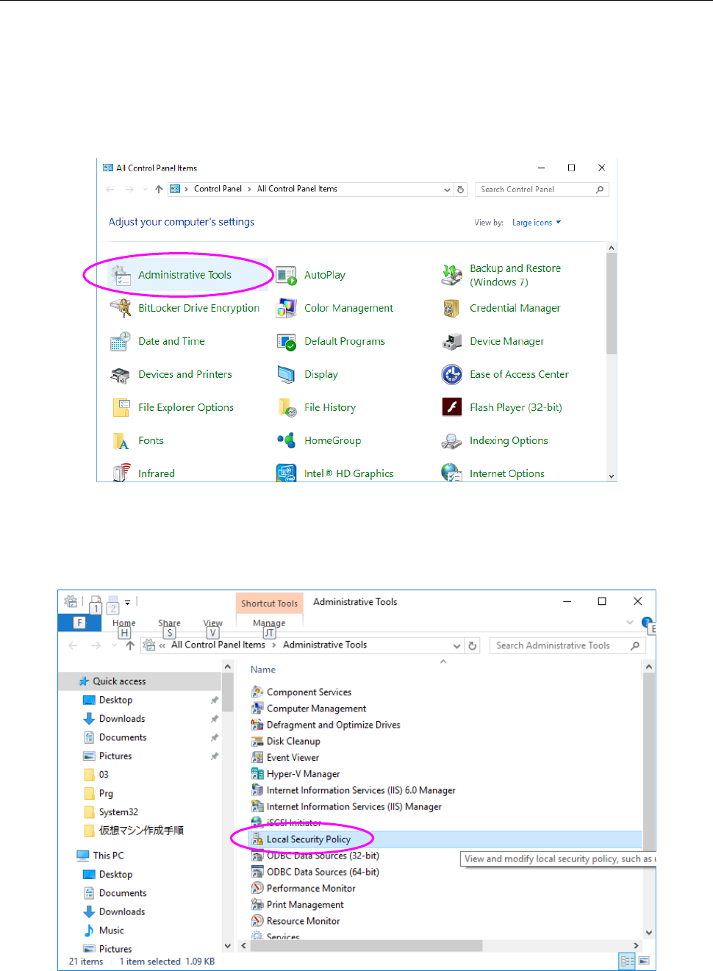The image size is (713, 971).
Task: Refresh the Administrative Tools window
Action: (473, 646)
